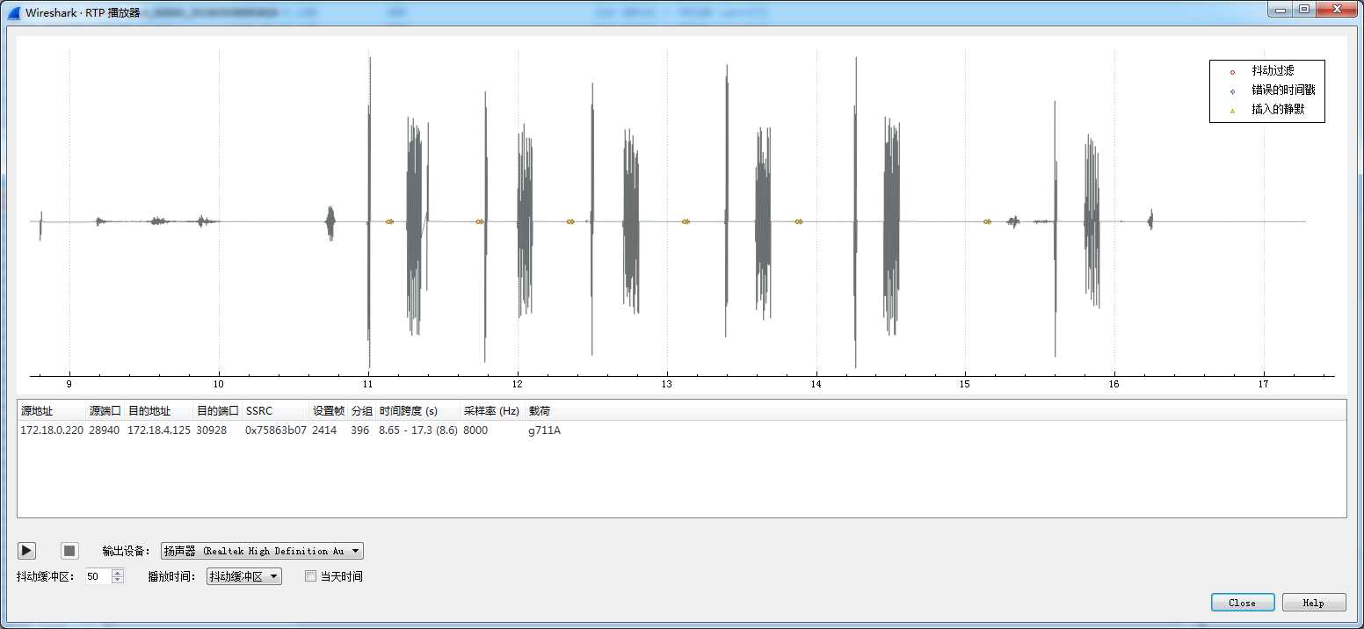Close the RTP player dialog

(x=1242, y=603)
